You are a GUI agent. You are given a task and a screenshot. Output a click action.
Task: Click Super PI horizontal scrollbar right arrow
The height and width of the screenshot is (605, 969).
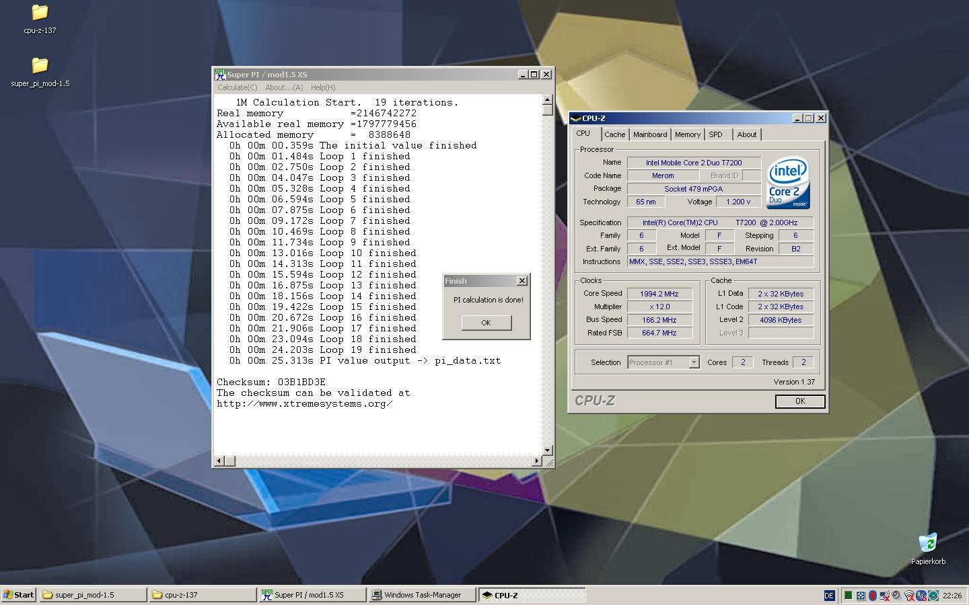[537, 461]
